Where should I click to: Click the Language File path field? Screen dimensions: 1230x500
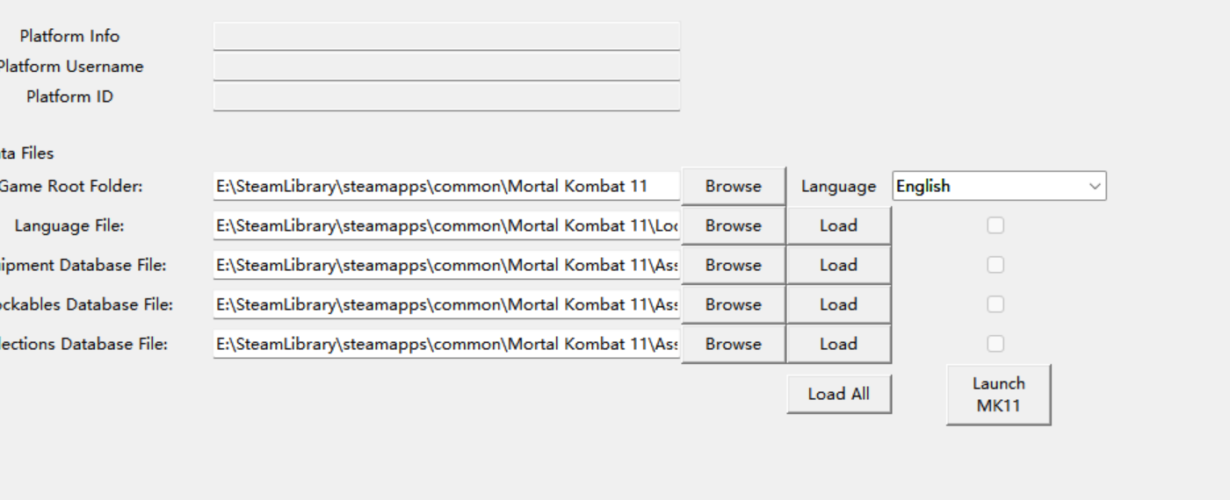446,225
